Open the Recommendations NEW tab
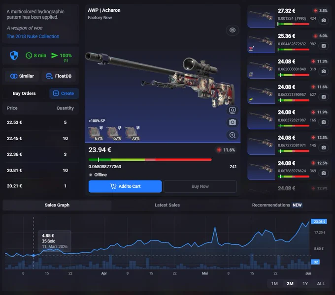Screen dimensions: 335x295 point(277,205)
